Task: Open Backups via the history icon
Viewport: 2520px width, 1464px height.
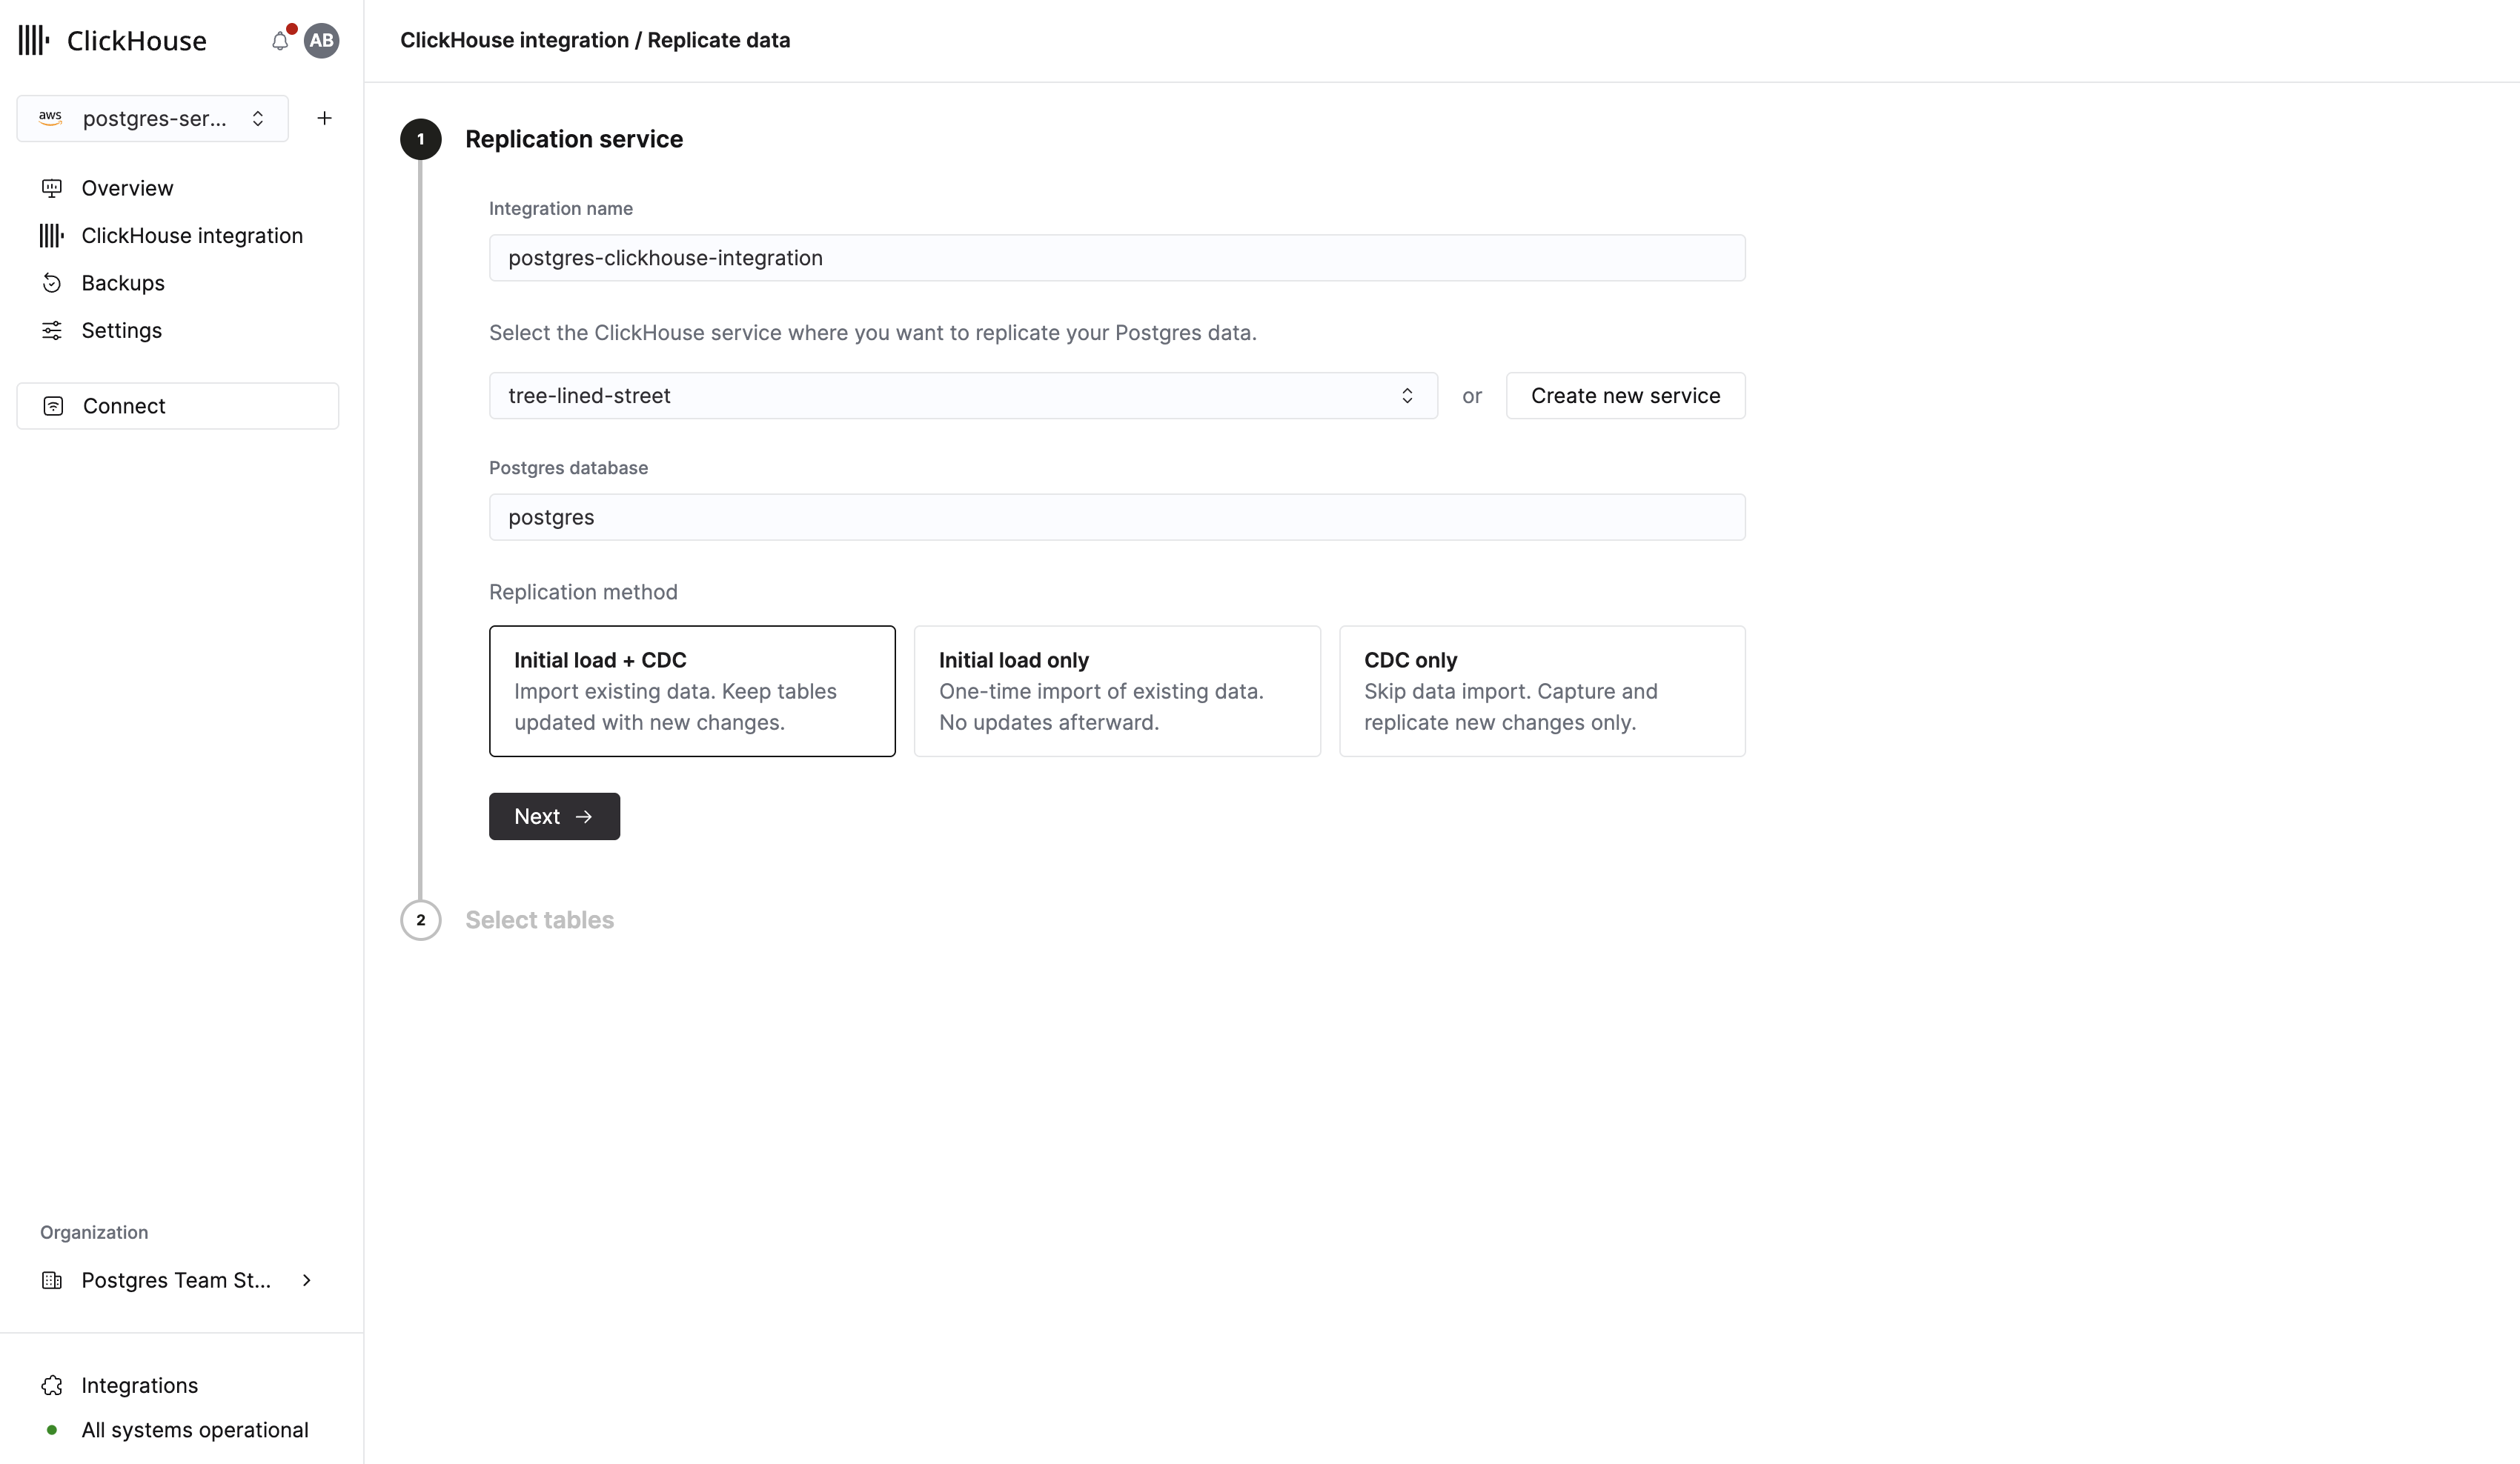Action: (52, 283)
